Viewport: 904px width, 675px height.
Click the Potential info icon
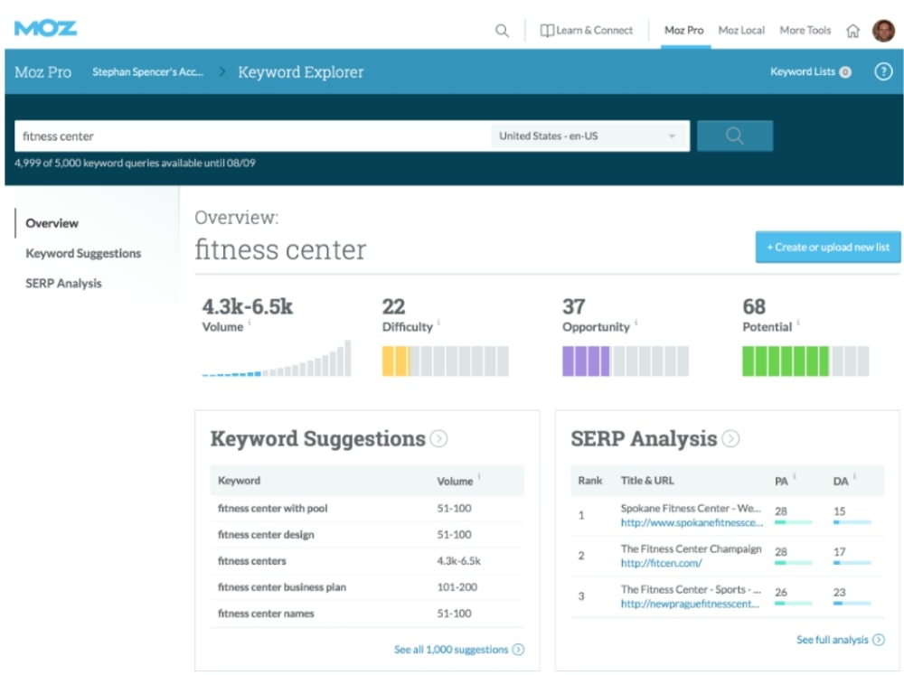[798, 323]
